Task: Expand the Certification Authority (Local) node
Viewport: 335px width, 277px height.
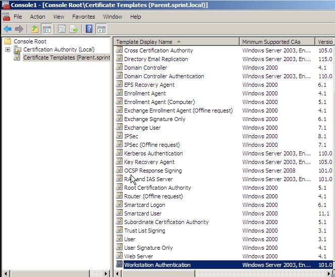Action: pos(8,49)
